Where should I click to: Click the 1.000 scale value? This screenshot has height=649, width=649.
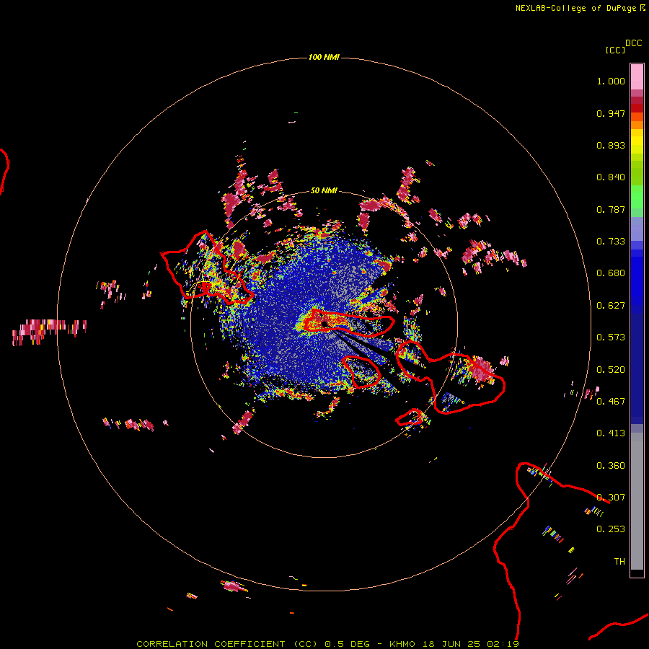611,81
